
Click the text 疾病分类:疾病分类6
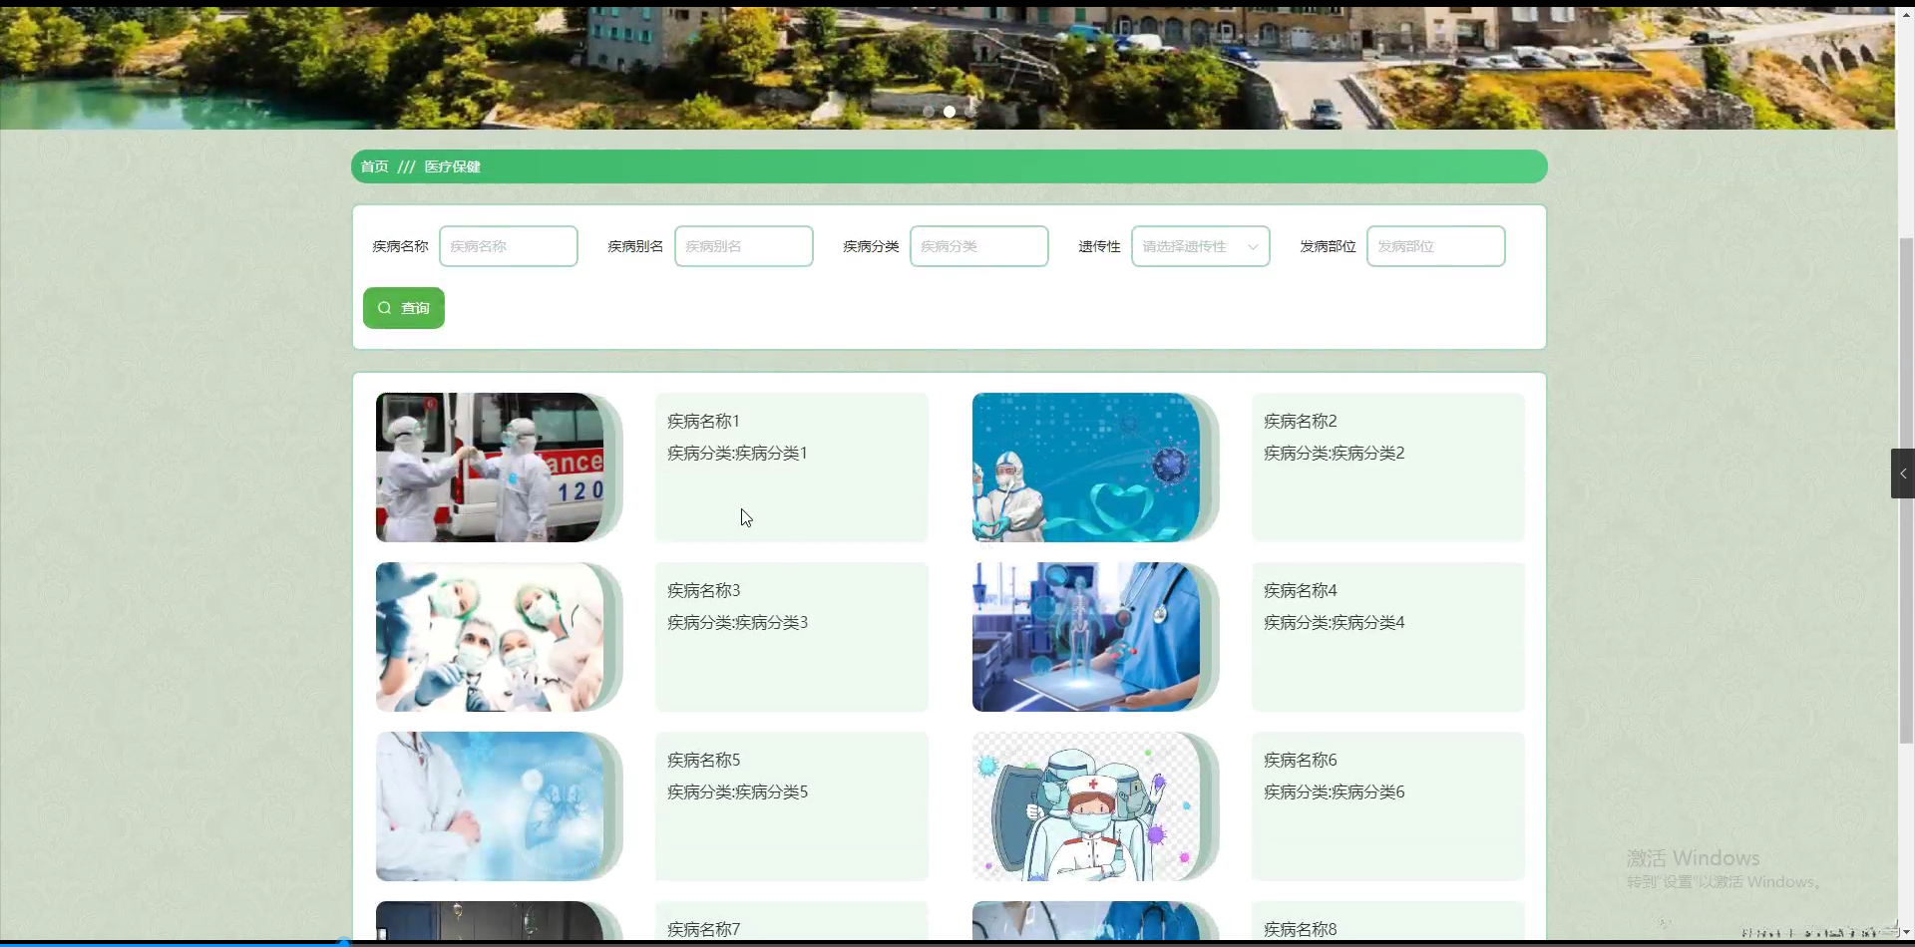(1334, 791)
